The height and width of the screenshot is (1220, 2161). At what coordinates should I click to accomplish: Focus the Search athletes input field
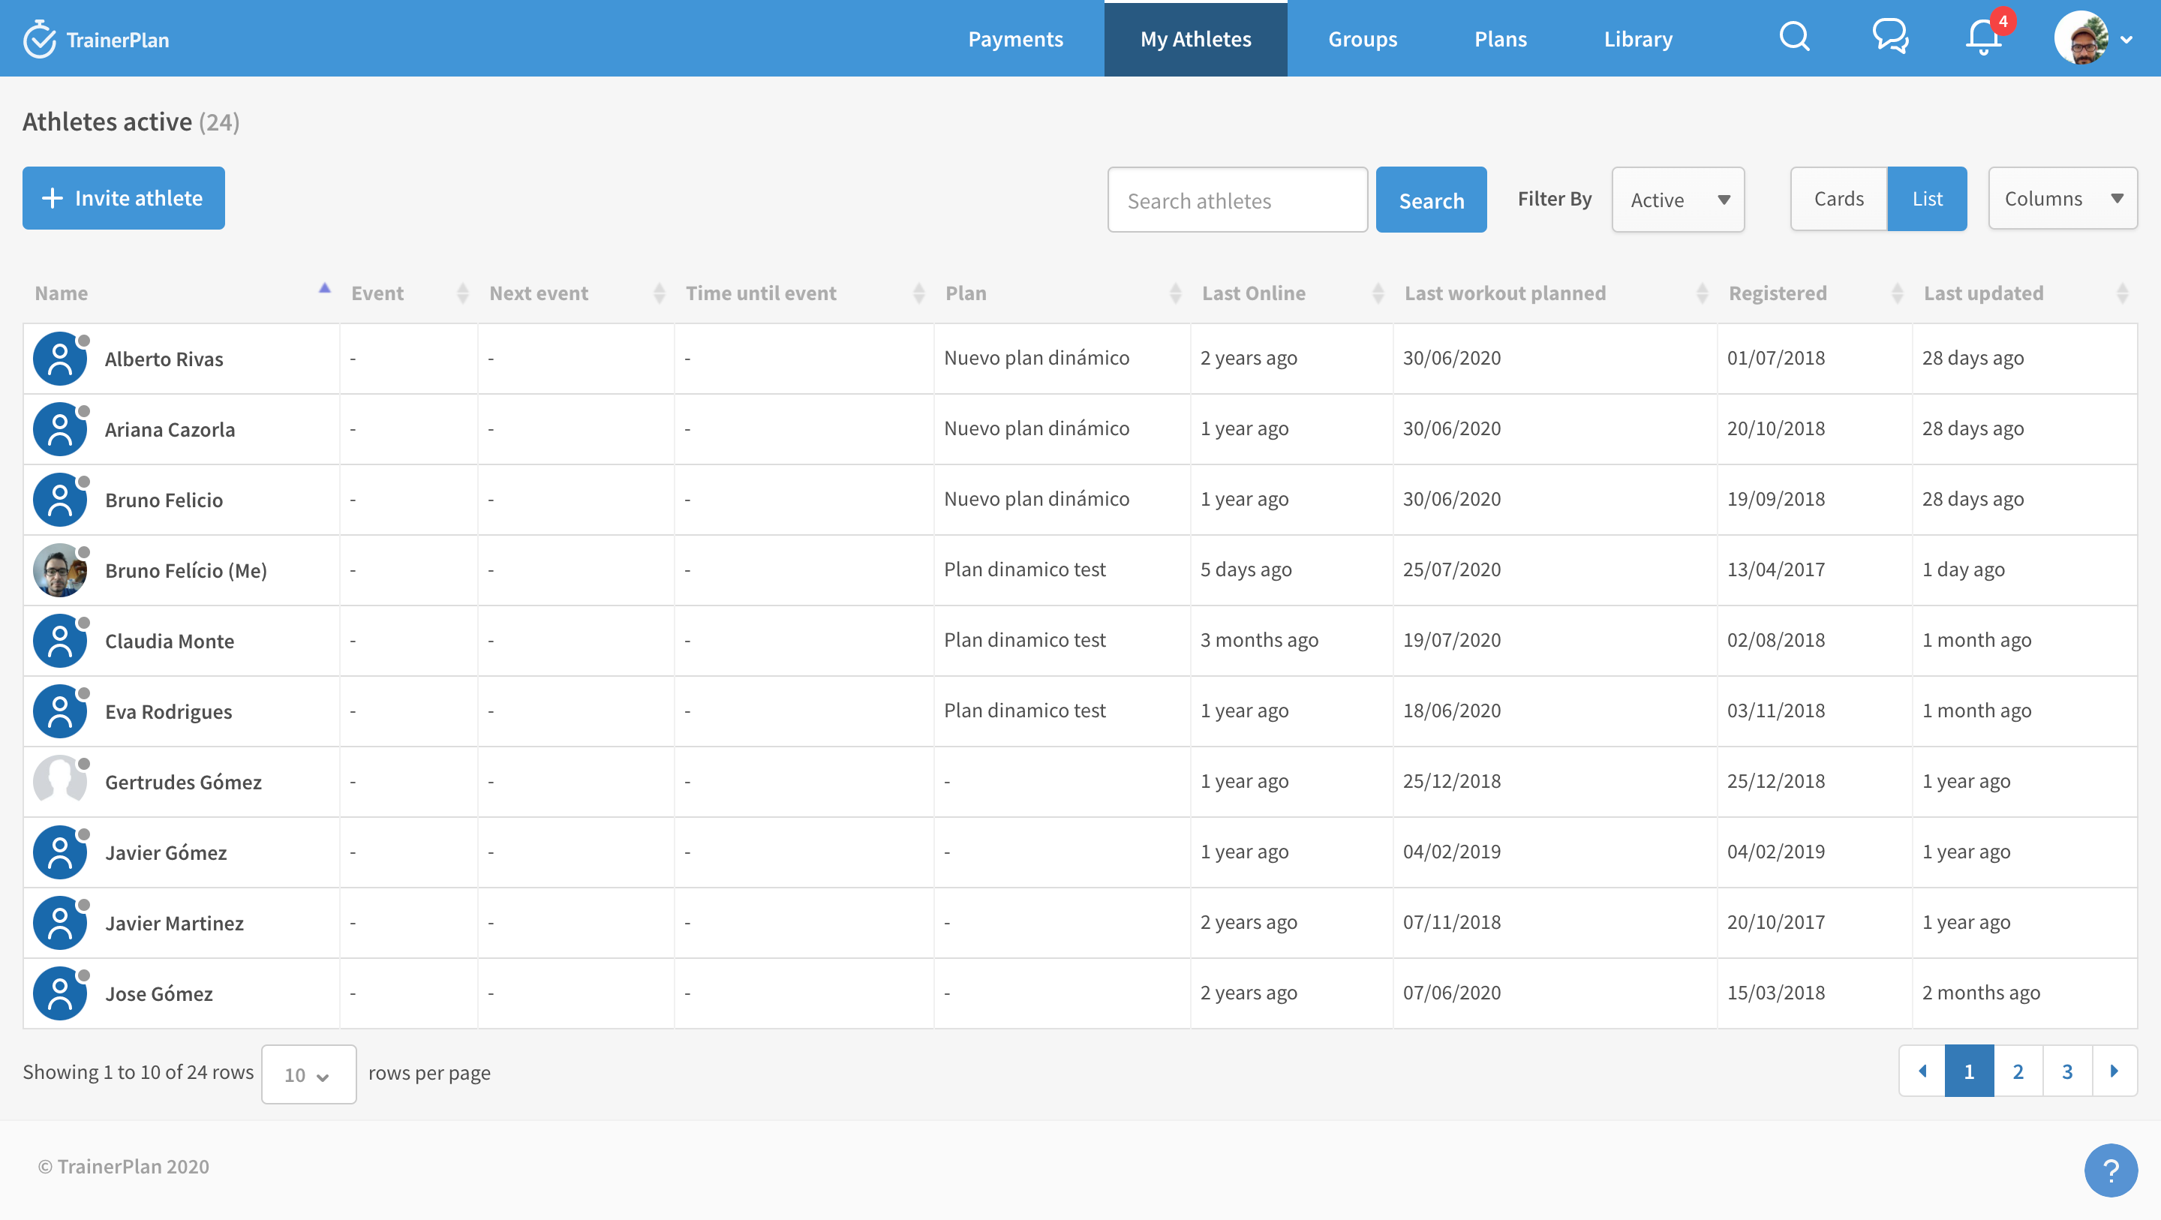[1237, 200]
